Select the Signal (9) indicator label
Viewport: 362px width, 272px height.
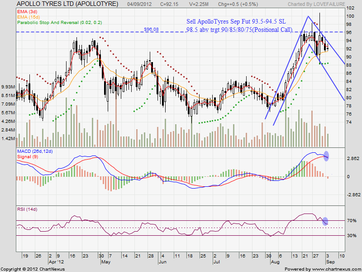click(28, 157)
